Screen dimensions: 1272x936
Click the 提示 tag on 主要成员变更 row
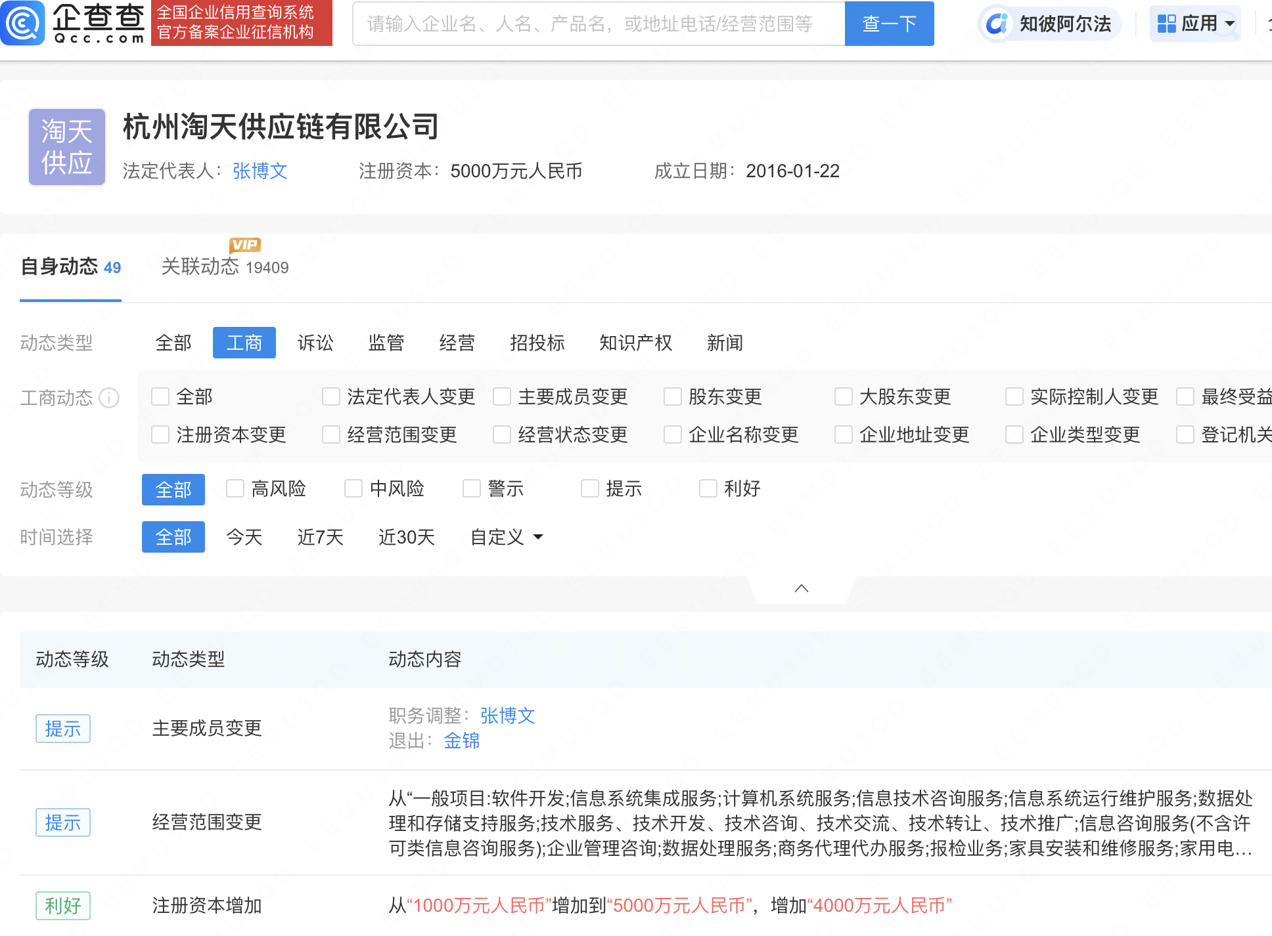coord(63,729)
